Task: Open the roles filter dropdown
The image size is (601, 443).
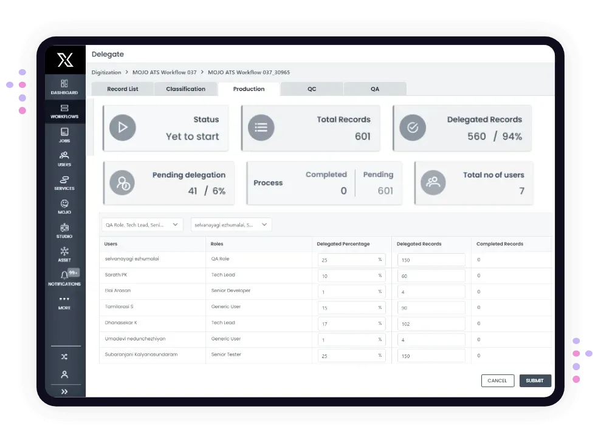Action: coord(142,225)
